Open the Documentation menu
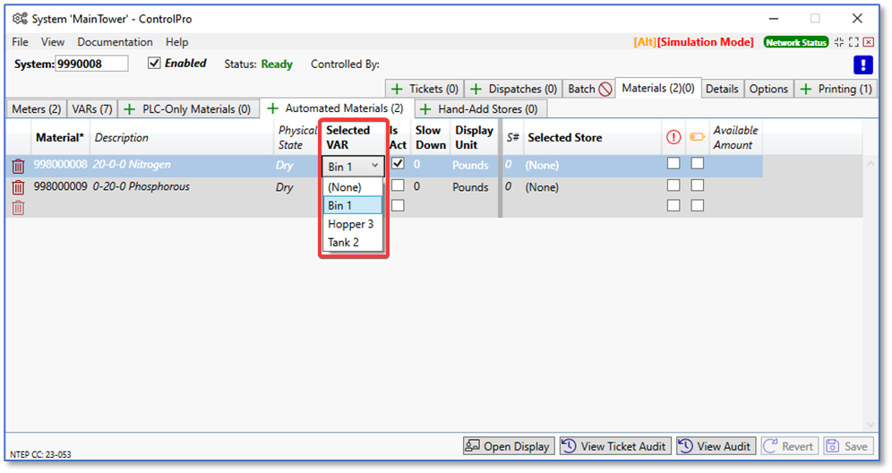The width and height of the screenshot is (892, 473). pos(115,42)
